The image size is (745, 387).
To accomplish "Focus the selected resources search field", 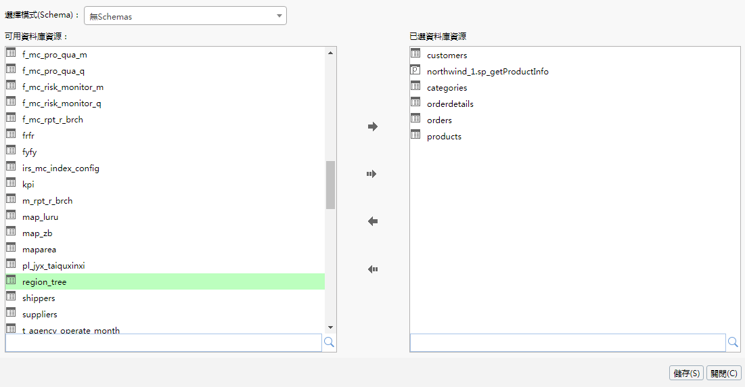I will point(568,342).
